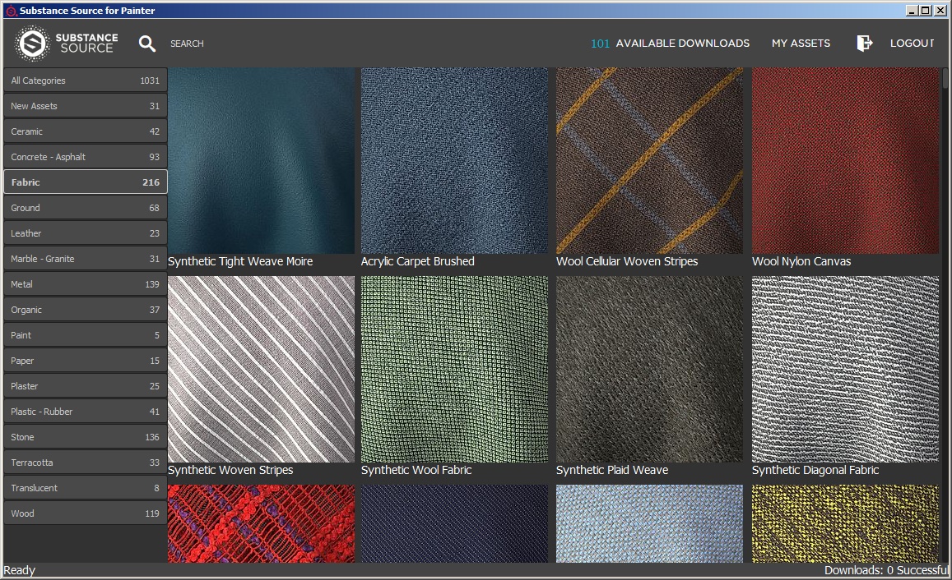Open Synthetic Tight Weave Moire thumbnail
The height and width of the screenshot is (580, 952).
pos(261,160)
